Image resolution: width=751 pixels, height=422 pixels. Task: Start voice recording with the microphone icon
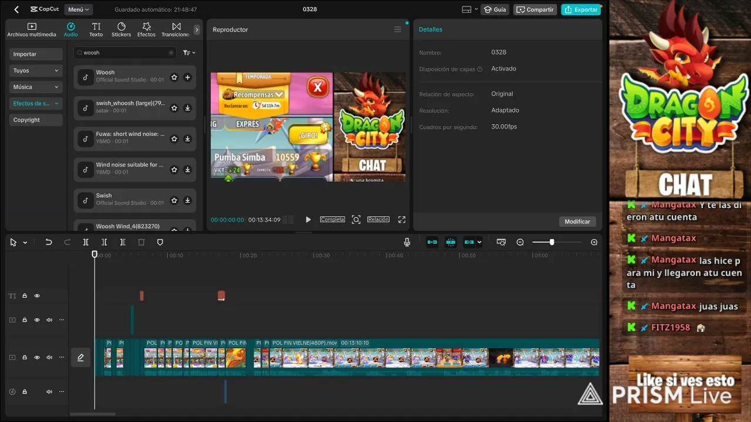(407, 242)
